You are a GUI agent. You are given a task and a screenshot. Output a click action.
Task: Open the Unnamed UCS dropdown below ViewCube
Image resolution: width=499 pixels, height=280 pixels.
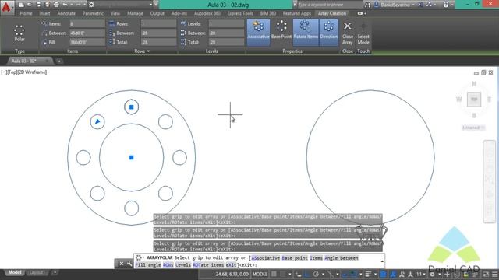pyautogui.click(x=473, y=128)
